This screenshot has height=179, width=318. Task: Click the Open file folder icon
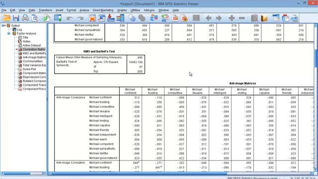(6, 18)
